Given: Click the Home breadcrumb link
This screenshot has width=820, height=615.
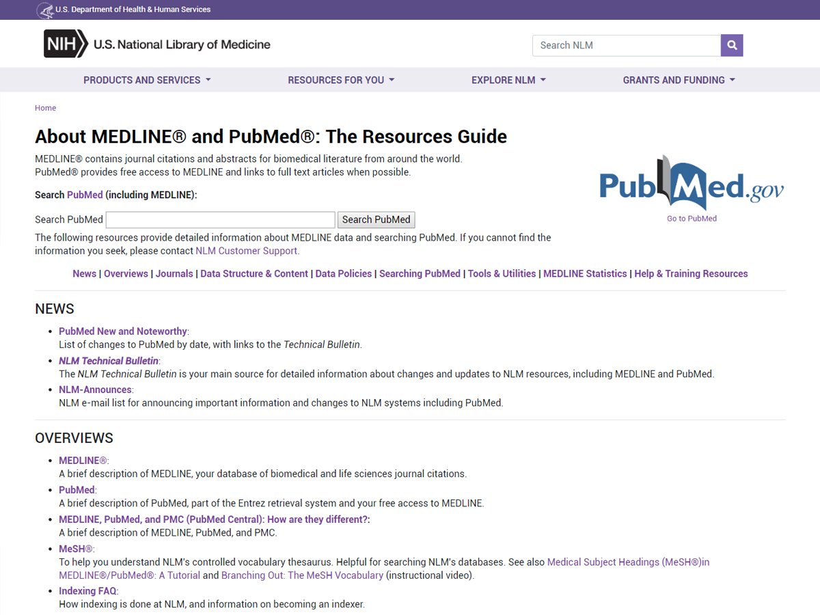Looking at the screenshot, I should (45, 107).
